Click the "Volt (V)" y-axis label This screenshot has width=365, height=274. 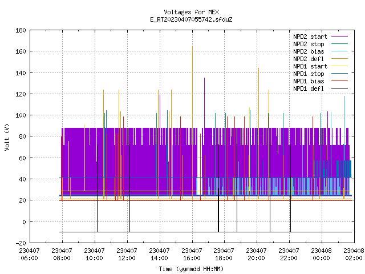7,137
